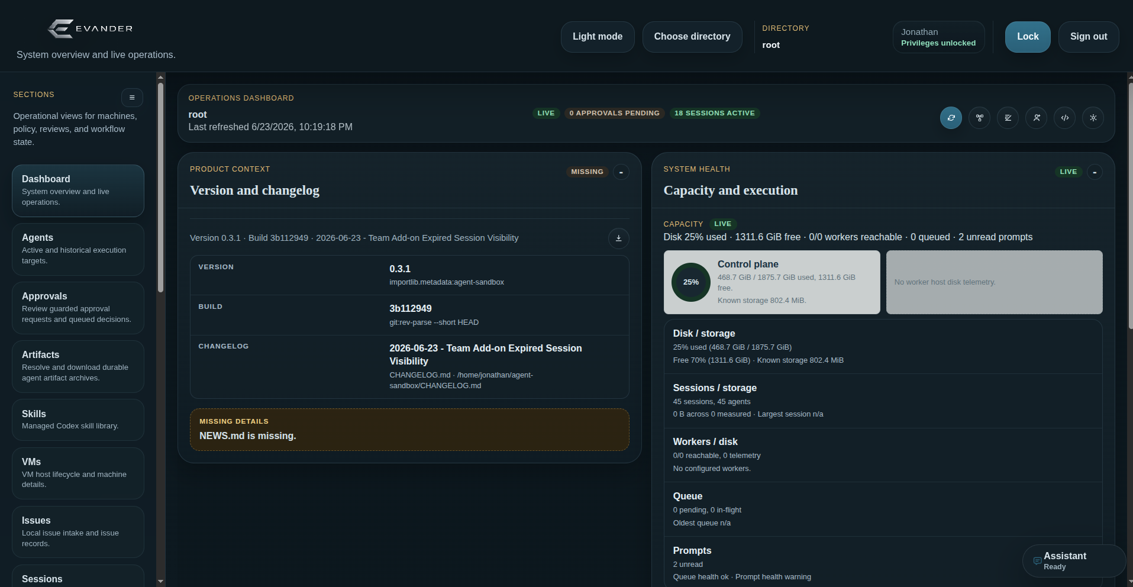Click the Workers / disk row
The image size is (1133, 587).
tap(883, 455)
